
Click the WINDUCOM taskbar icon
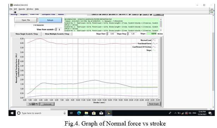pos(108,113)
